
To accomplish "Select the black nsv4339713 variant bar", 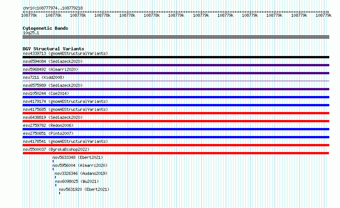I will coord(176,57).
